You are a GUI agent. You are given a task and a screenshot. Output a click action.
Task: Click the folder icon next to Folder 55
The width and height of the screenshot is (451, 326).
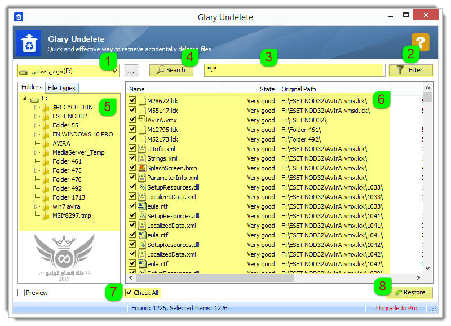pyautogui.click(x=45, y=125)
